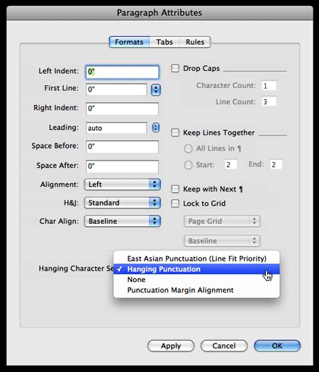
Task: Switch to the Formats tab
Action: coord(129,43)
